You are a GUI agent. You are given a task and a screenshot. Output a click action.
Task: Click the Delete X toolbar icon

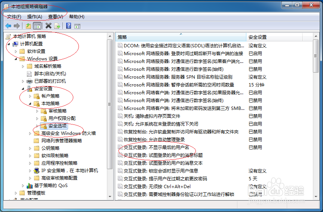[x=48, y=26]
